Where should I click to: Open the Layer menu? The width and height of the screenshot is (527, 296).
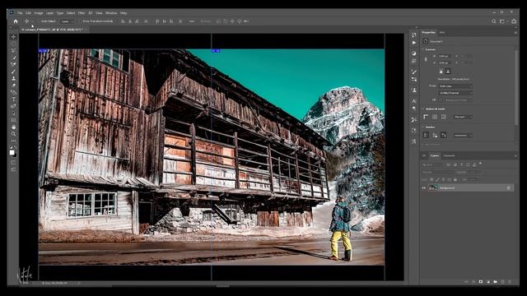point(49,13)
